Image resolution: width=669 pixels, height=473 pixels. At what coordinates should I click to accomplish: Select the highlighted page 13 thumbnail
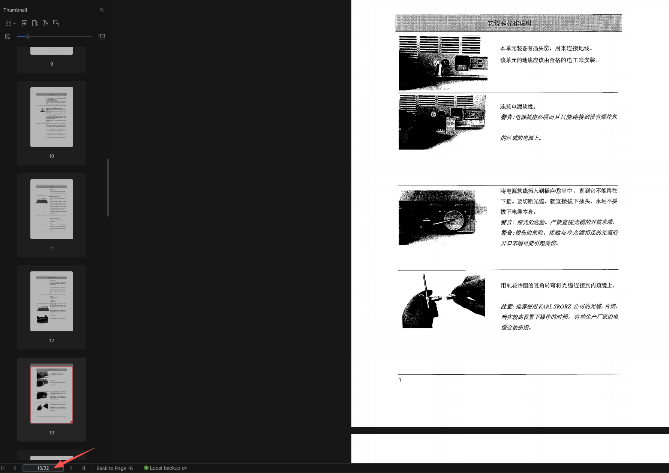pyautogui.click(x=51, y=394)
